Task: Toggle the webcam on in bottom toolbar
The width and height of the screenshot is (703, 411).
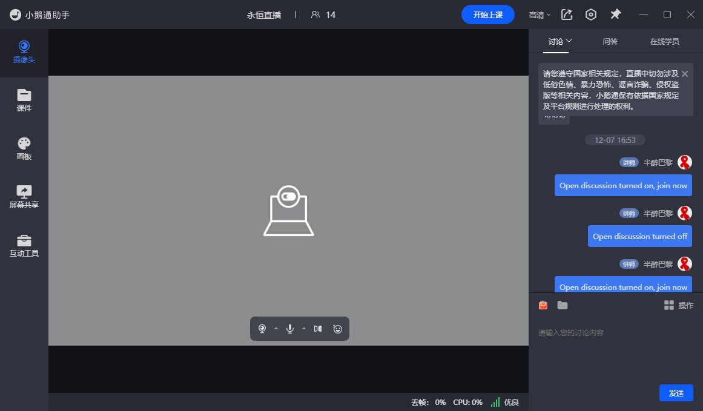Action: (262, 329)
